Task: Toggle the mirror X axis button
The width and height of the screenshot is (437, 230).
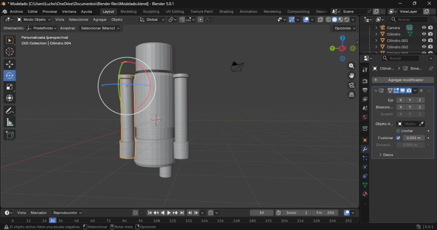Action: pyautogui.click(x=400, y=100)
